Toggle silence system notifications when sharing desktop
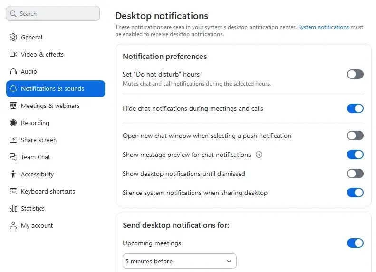376x272 pixels. (x=355, y=193)
